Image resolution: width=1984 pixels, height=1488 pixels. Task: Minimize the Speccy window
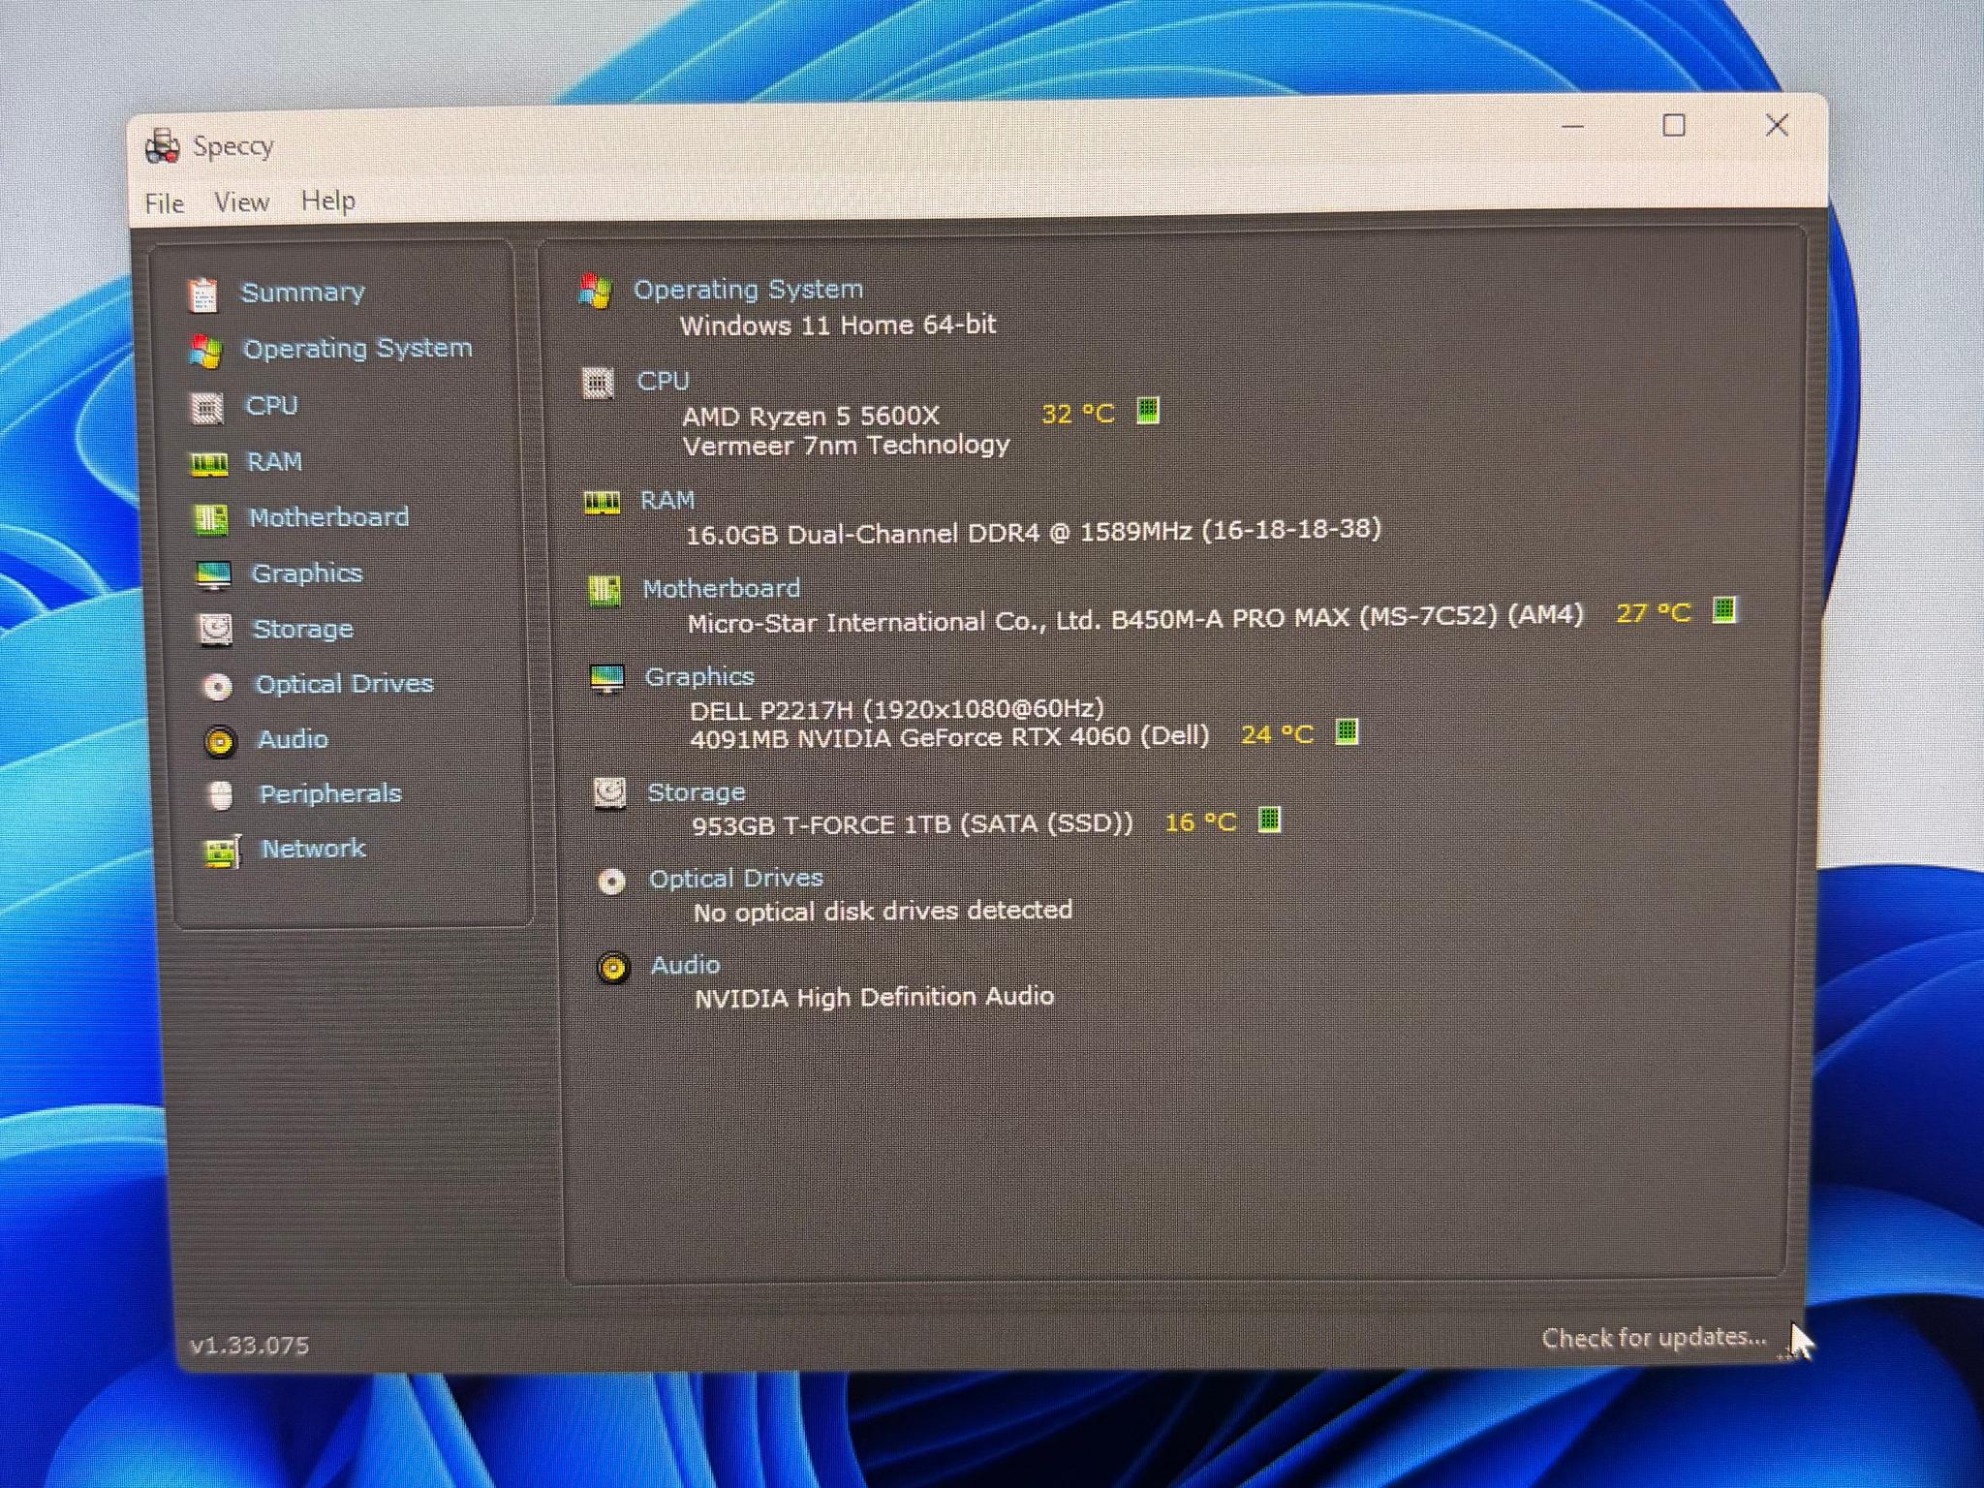coord(1573,127)
